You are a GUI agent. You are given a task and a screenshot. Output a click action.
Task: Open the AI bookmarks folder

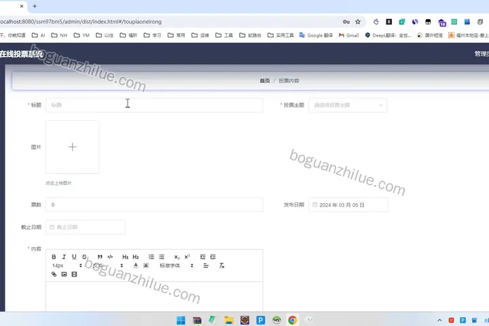tap(39, 35)
